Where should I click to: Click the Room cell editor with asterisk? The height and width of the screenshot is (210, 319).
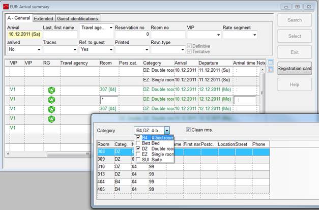point(109,100)
